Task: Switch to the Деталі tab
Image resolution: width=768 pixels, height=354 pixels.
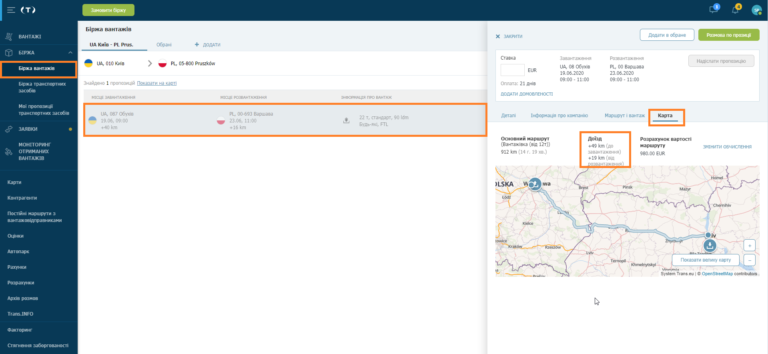Action: click(x=508, y=116)
